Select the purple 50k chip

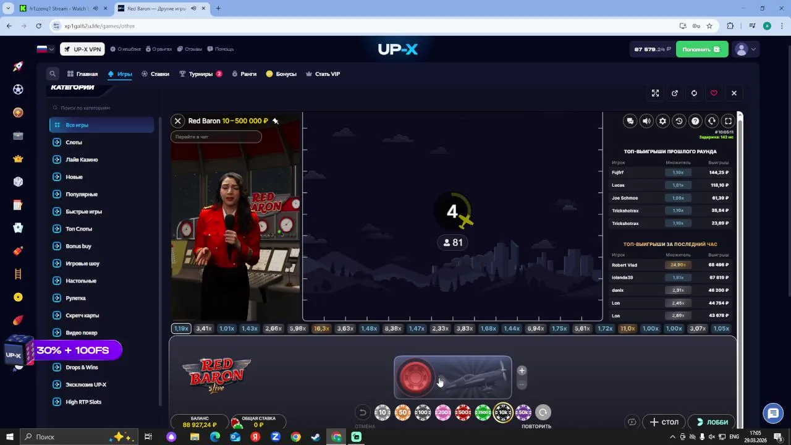(523, 412)
